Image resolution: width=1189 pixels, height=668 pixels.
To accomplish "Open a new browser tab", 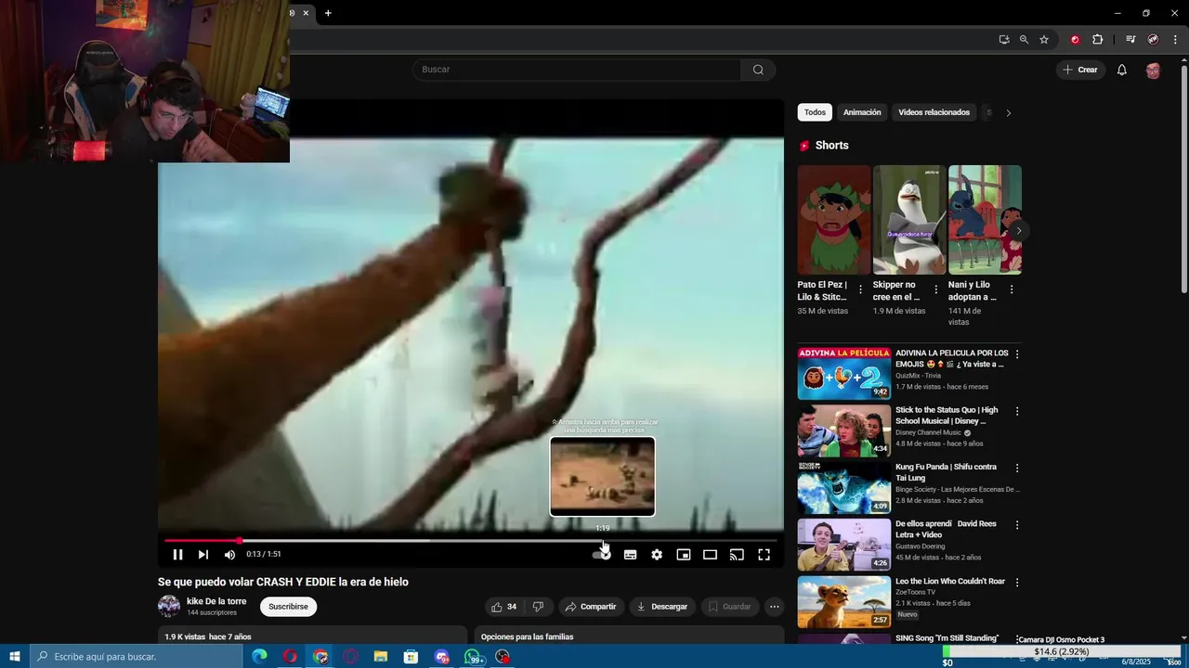I will [328, 13].
